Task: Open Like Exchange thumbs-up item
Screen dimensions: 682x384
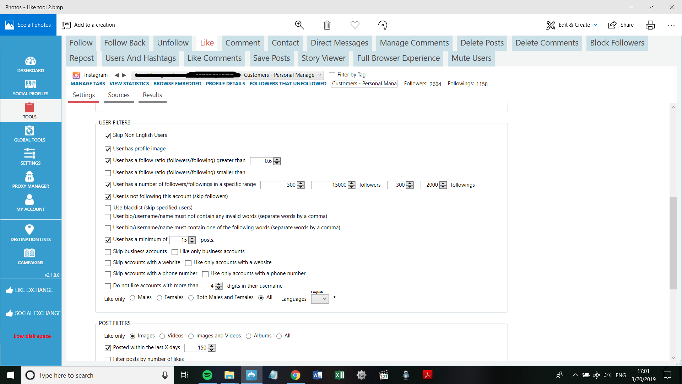Action: pyautogui.click(x=30, y=290)
